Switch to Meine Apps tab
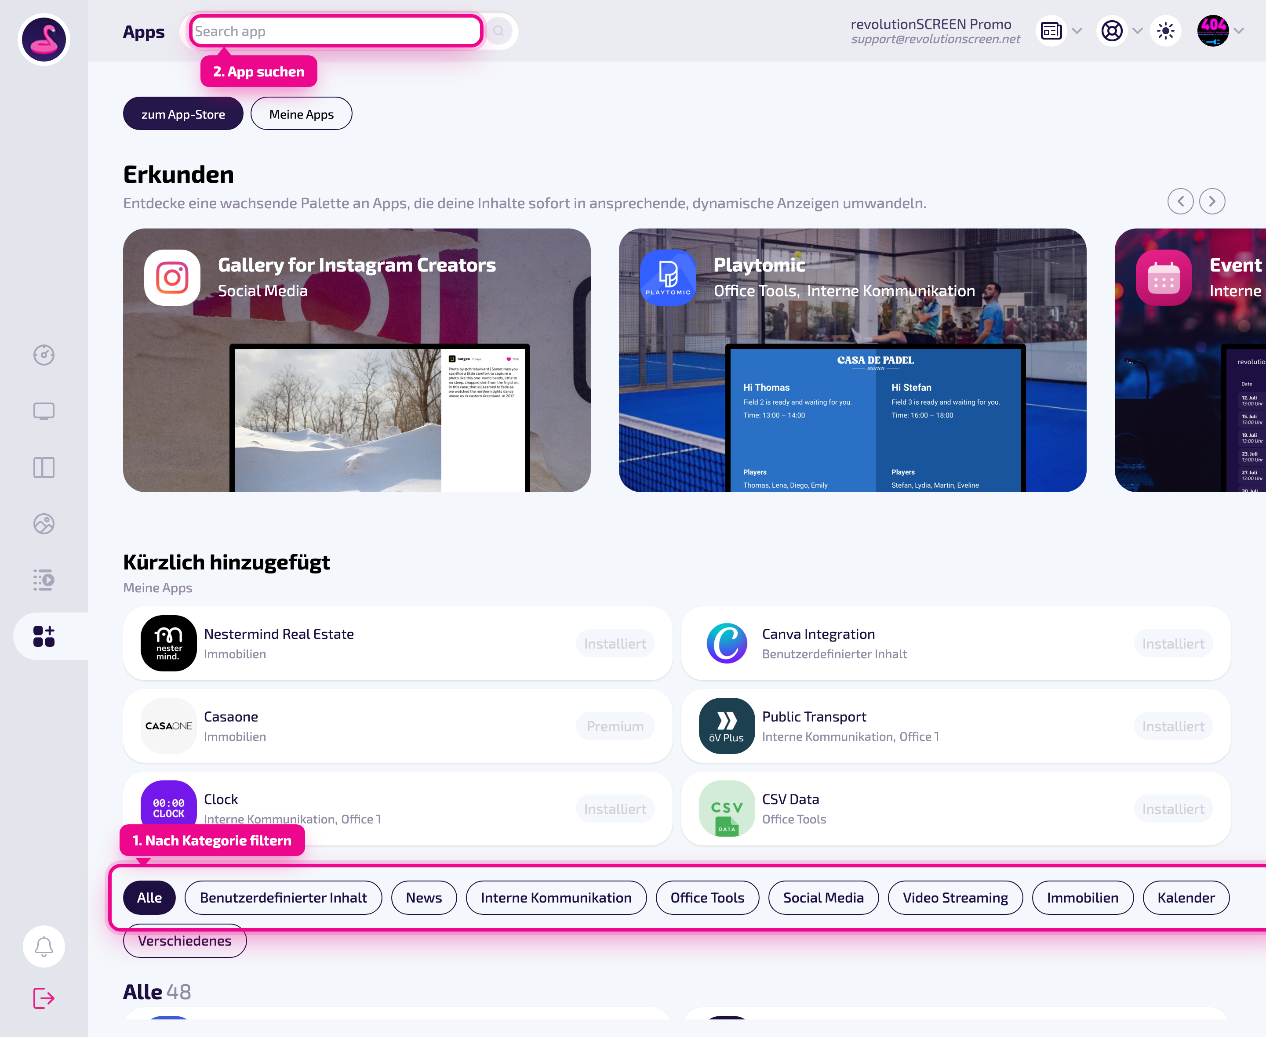This screenshot has height=1037, width=1266. [x=301, y=113]
